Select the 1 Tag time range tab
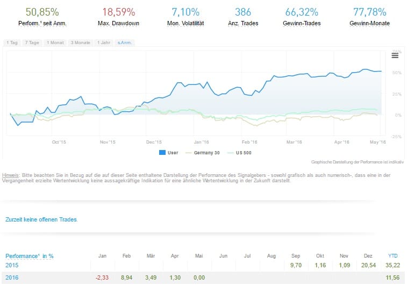The width and height of the screenshot is (414, 292). tap(12, 42)
